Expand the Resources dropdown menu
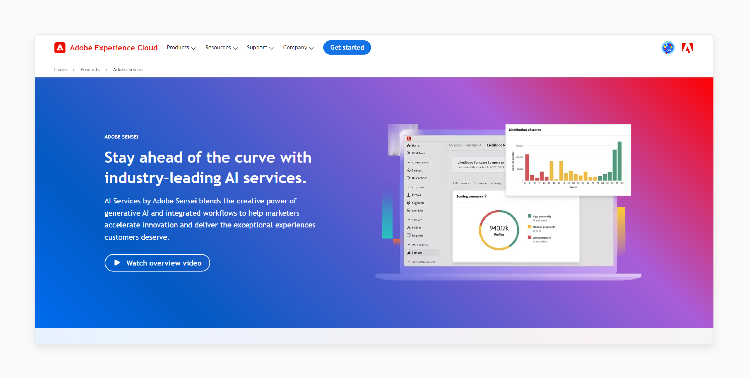The width and height of the screenshot is (750, 378). (x=219, y=47)
